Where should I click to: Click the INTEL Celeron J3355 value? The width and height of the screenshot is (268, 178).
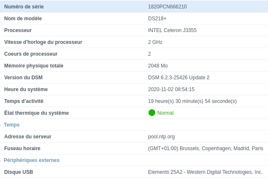point(172,30)
